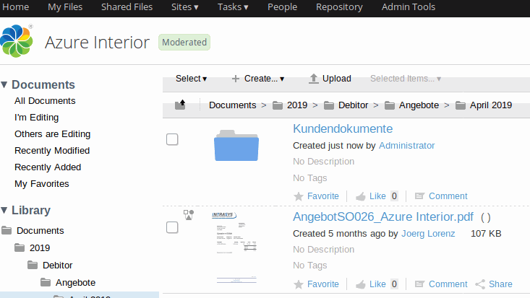The height and width of the screenshot is (298, 530).
Task: Open Admin Tools in the top menu
Action: click(x=409, y=7)
